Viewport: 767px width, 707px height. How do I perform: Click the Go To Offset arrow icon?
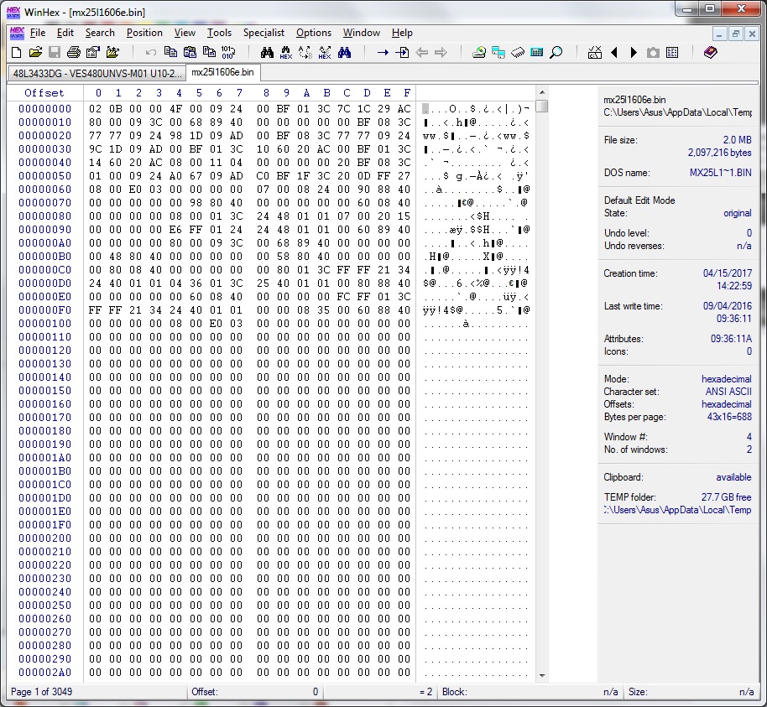(383, 53)
